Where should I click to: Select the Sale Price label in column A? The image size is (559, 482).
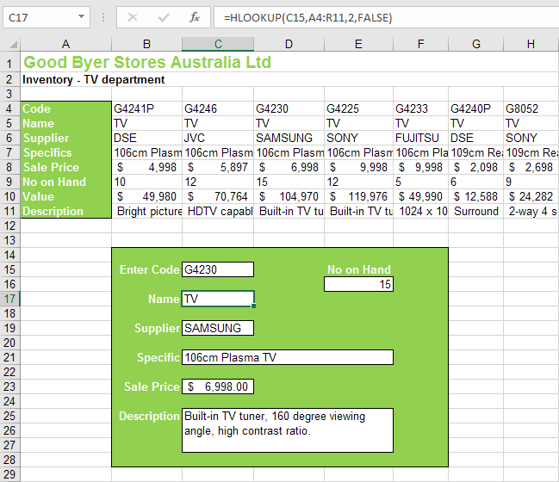point(66,167)
